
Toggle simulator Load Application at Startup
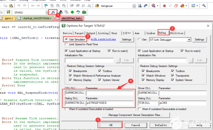click(66, 51)
